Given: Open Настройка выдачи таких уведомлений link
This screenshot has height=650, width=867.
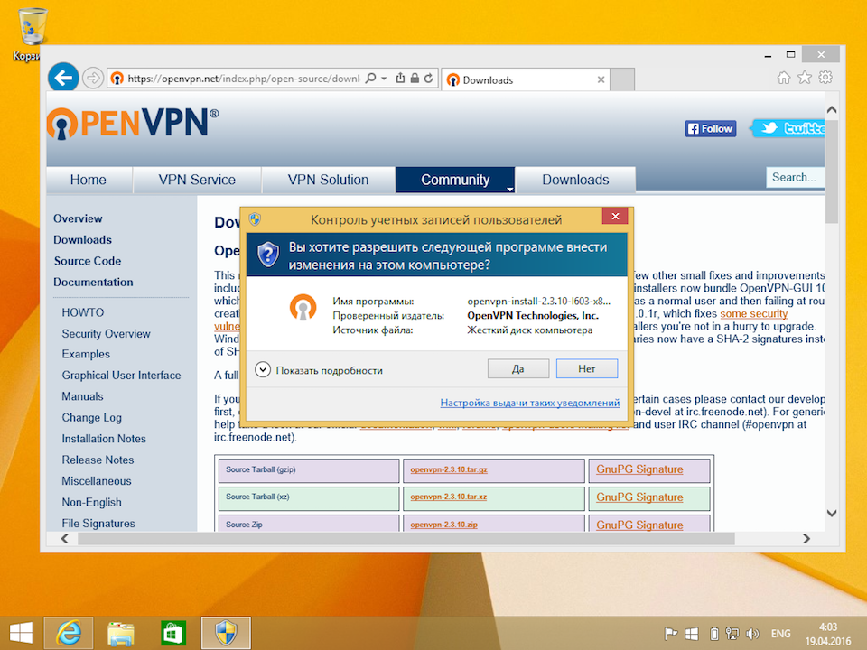Looking at the screenshot, I should (x=530, y=403).
